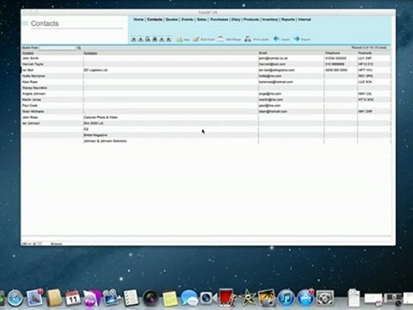Select the Contacts navigation item
The image size is (413, 310).
point(155,20)
